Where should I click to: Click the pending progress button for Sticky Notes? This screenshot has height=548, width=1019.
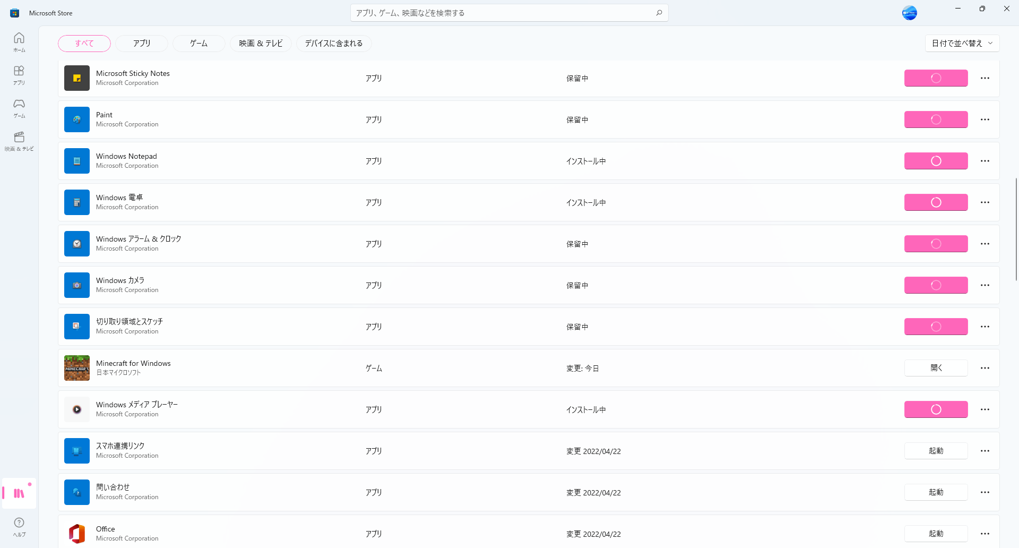coord(936,78)
